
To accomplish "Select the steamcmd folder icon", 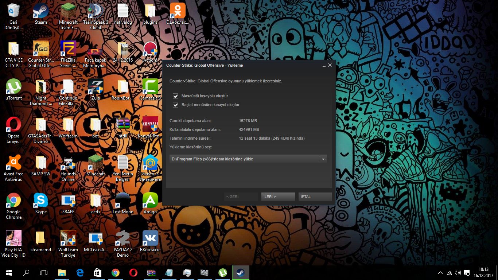I will (41, 241).
